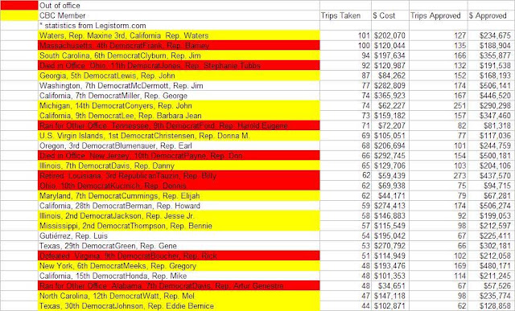
Task: Click the trips approved value 273
Action: [459, 175]
